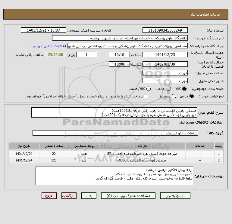
Task: Click the price validity date 1402/01/30
Action: [165, 64]
